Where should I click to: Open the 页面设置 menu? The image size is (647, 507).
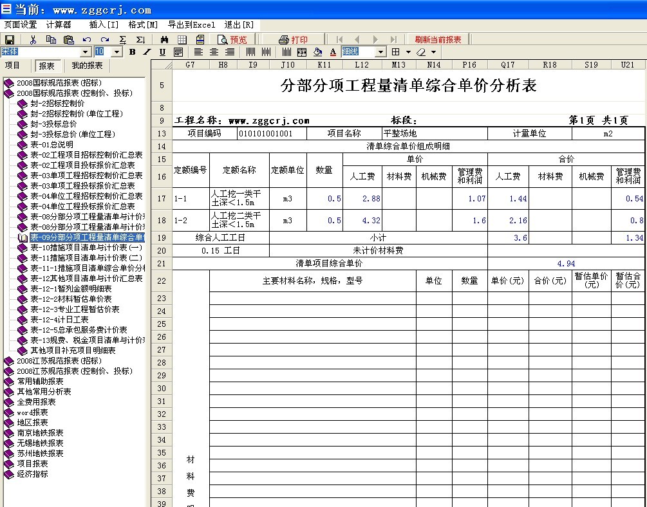tap(21, 24)
